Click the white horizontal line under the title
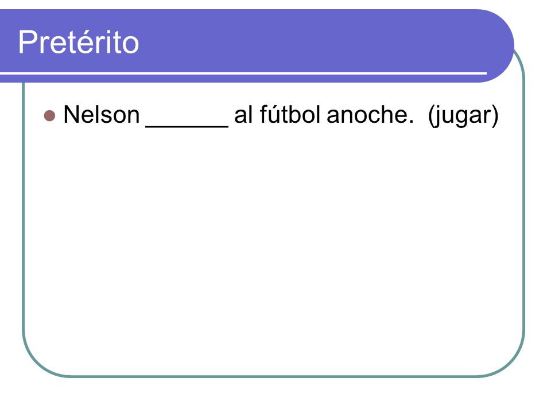This screenshot has height=413, width=551. (x=243, y=73)
